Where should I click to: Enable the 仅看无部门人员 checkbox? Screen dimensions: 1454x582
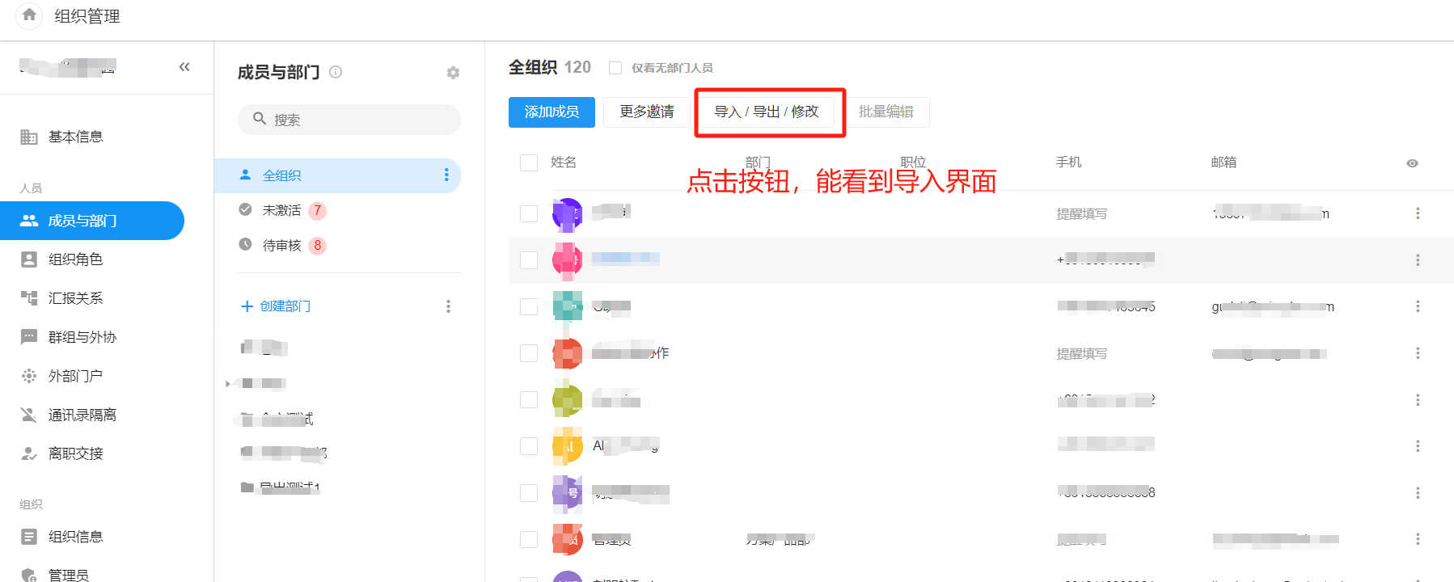pos(615,68)
